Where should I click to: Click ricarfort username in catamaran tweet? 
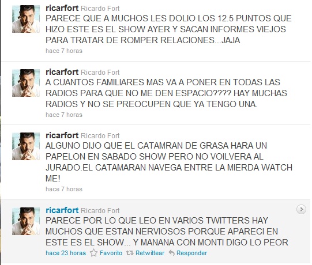point(62,135)
